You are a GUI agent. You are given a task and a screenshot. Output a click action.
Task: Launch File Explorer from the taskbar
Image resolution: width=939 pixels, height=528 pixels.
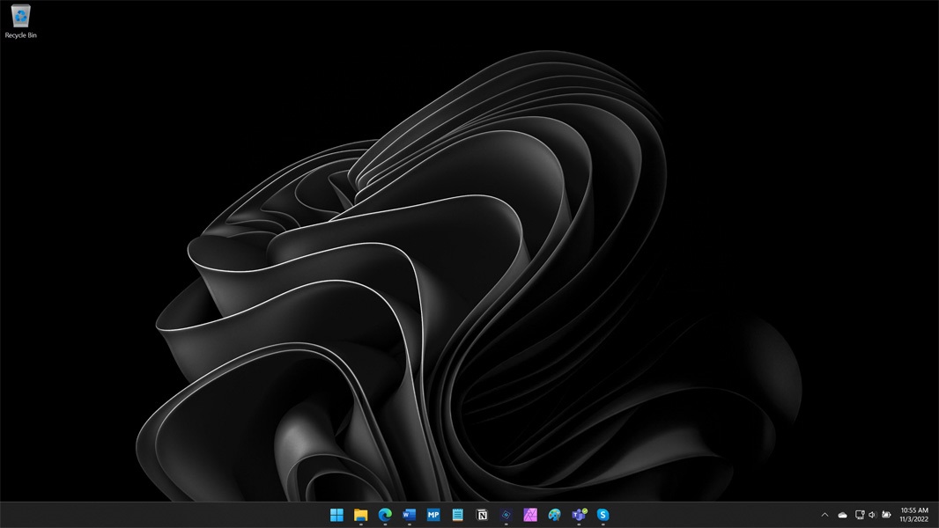360,515
